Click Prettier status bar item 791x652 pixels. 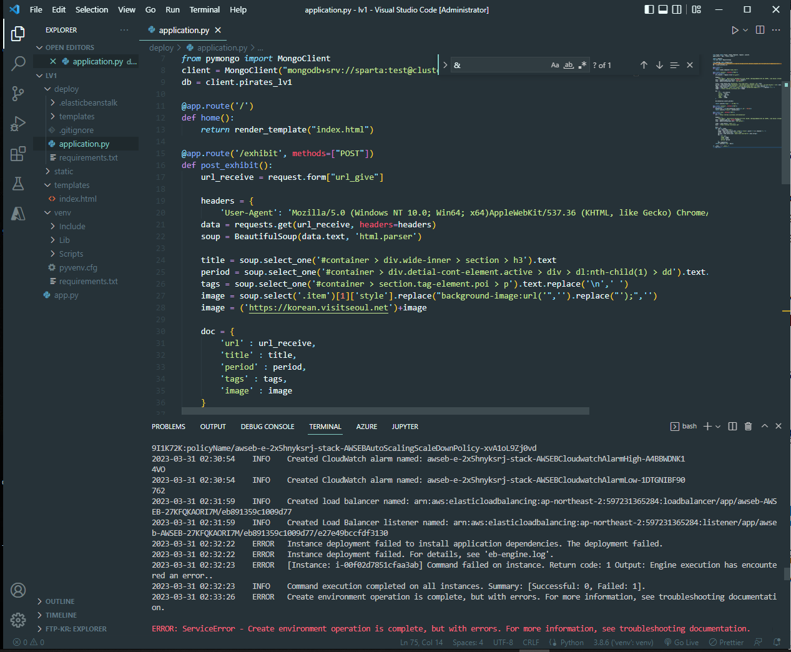[727, 643]
